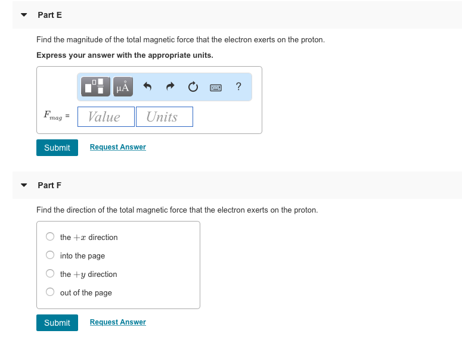462x346 pixels.
Task: Focus the Units input field
Action: 164,117
